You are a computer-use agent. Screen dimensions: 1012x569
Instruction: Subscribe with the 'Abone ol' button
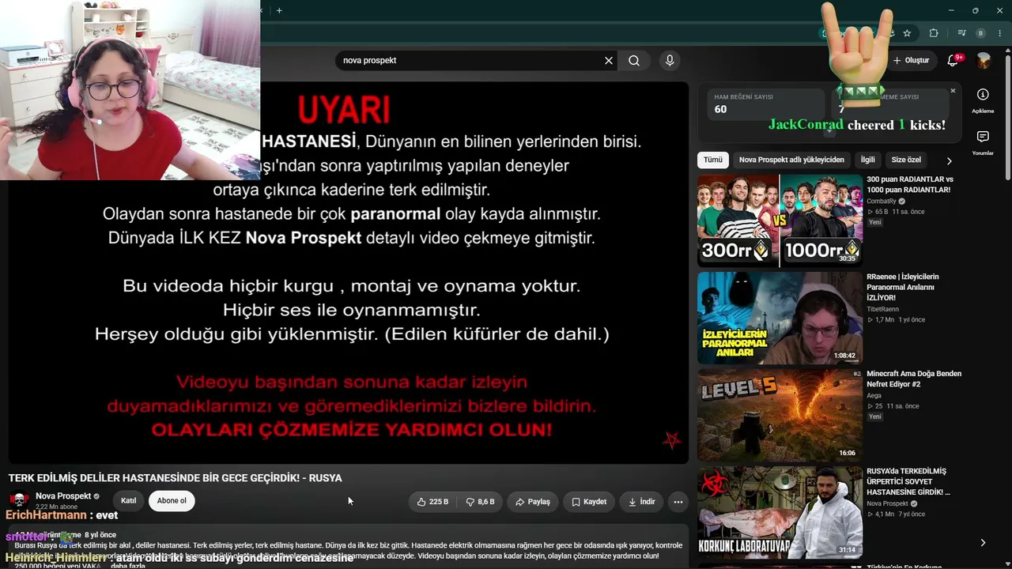[172, 501]
